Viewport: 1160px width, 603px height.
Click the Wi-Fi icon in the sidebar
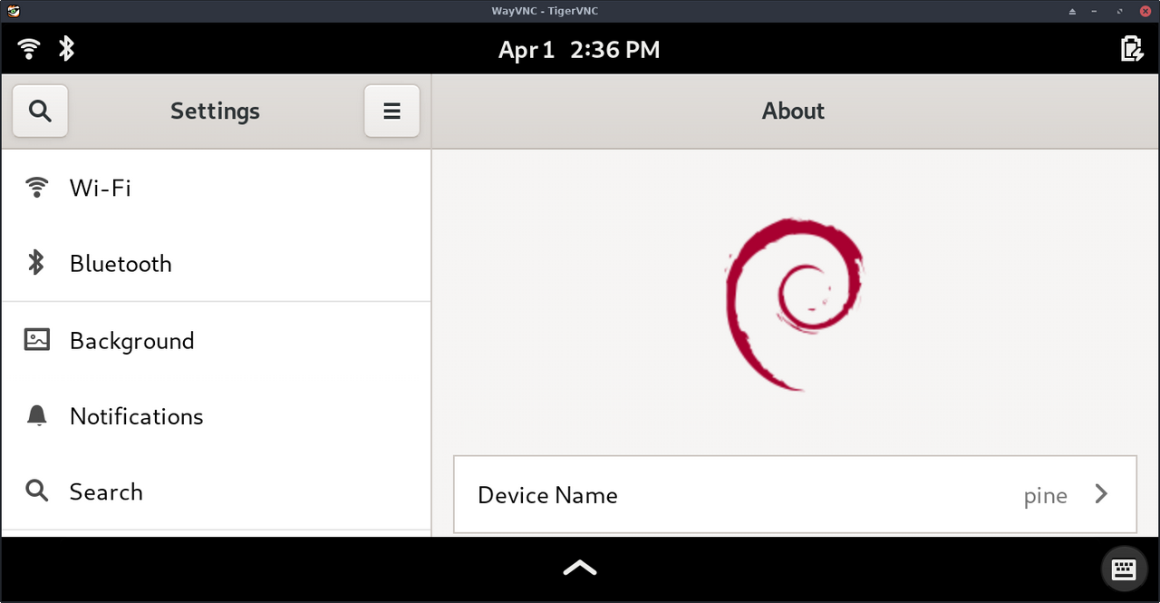tap(36, 188)
